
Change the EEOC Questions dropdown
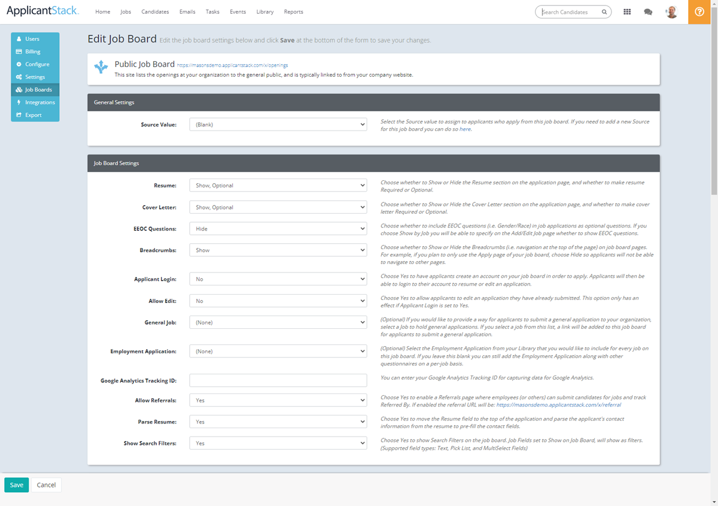click(x=278, y=228)
